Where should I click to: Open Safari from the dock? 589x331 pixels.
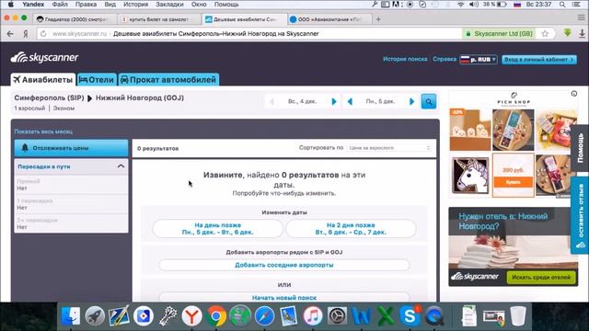[x=264, y=315]
